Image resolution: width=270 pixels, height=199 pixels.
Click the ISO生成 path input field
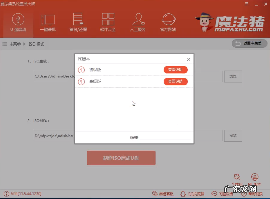(x=128, y=76)
